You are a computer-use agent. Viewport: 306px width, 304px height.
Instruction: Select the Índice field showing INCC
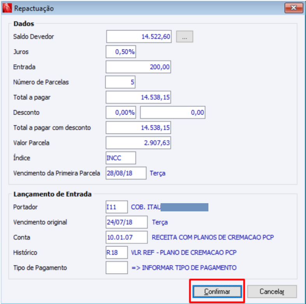point(121,158)
